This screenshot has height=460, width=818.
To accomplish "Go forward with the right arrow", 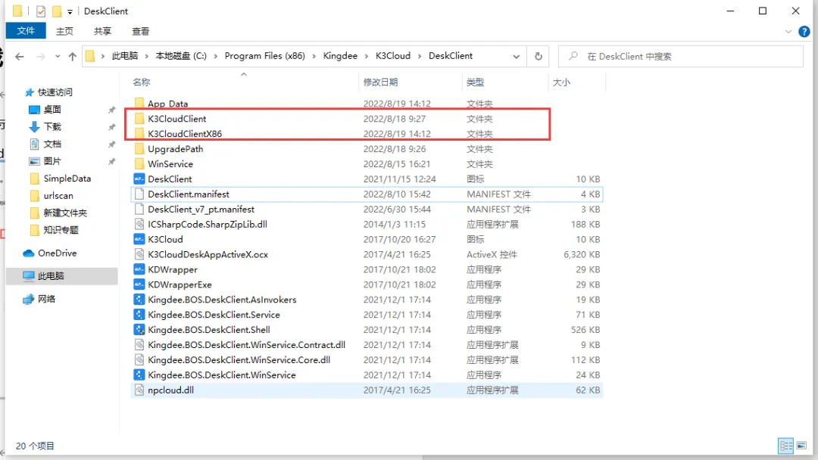I will (x=40, y=56).
